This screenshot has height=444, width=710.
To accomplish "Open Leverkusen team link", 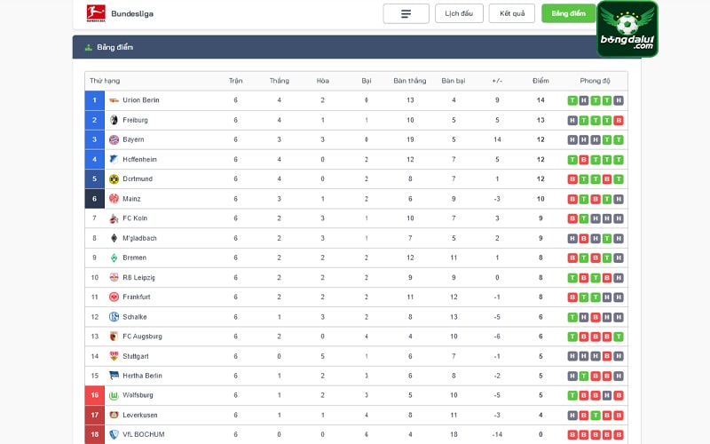I will coord(140,415).
